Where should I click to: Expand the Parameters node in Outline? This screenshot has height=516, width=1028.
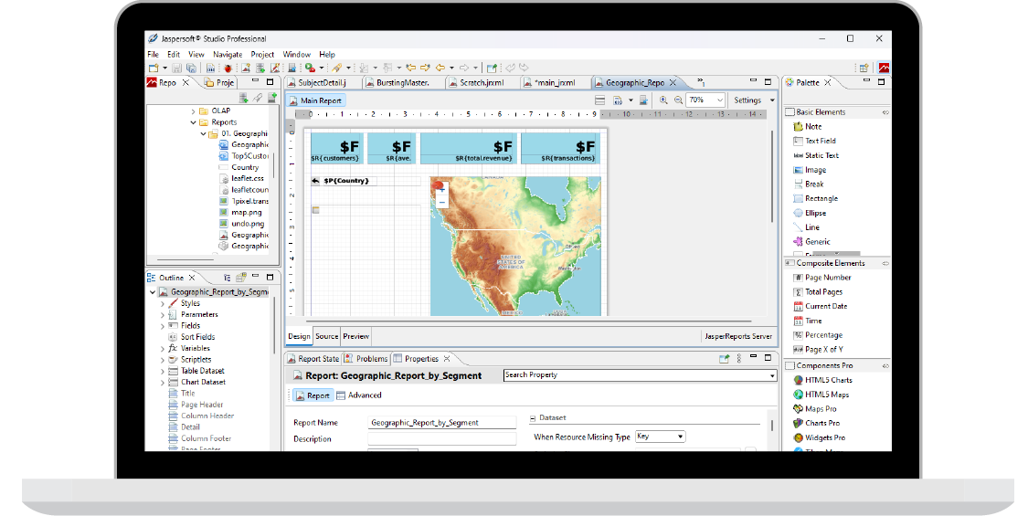163,315
